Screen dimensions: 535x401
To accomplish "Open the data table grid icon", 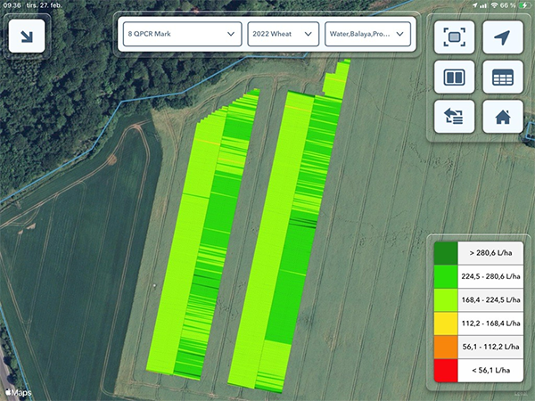I will pyautogui.click(x=503, y=77).
